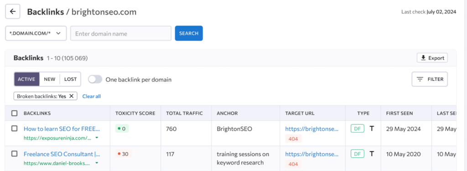Click the T text-link icon in daniel-brooks row
Screen dimensions: 467x171
371,154
